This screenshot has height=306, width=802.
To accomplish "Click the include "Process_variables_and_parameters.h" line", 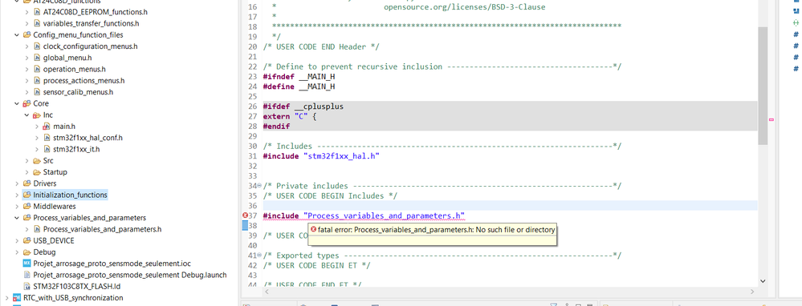I will click(364, 215).
